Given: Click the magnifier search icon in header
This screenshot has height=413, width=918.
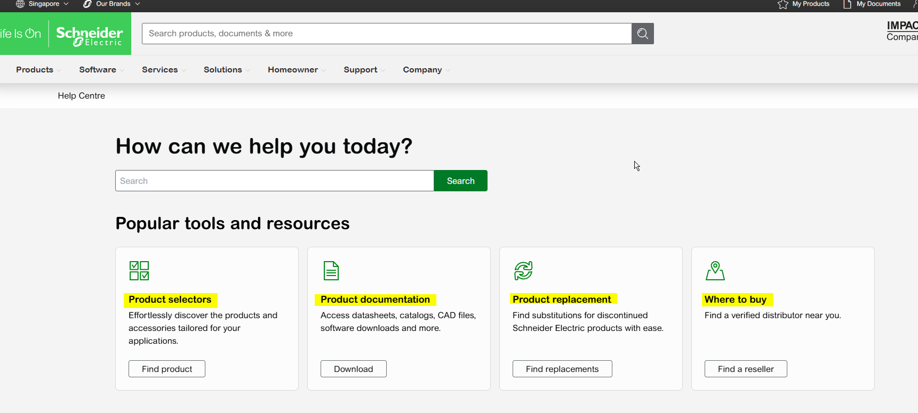Looking at the screenshot, I should pos(643,34).
